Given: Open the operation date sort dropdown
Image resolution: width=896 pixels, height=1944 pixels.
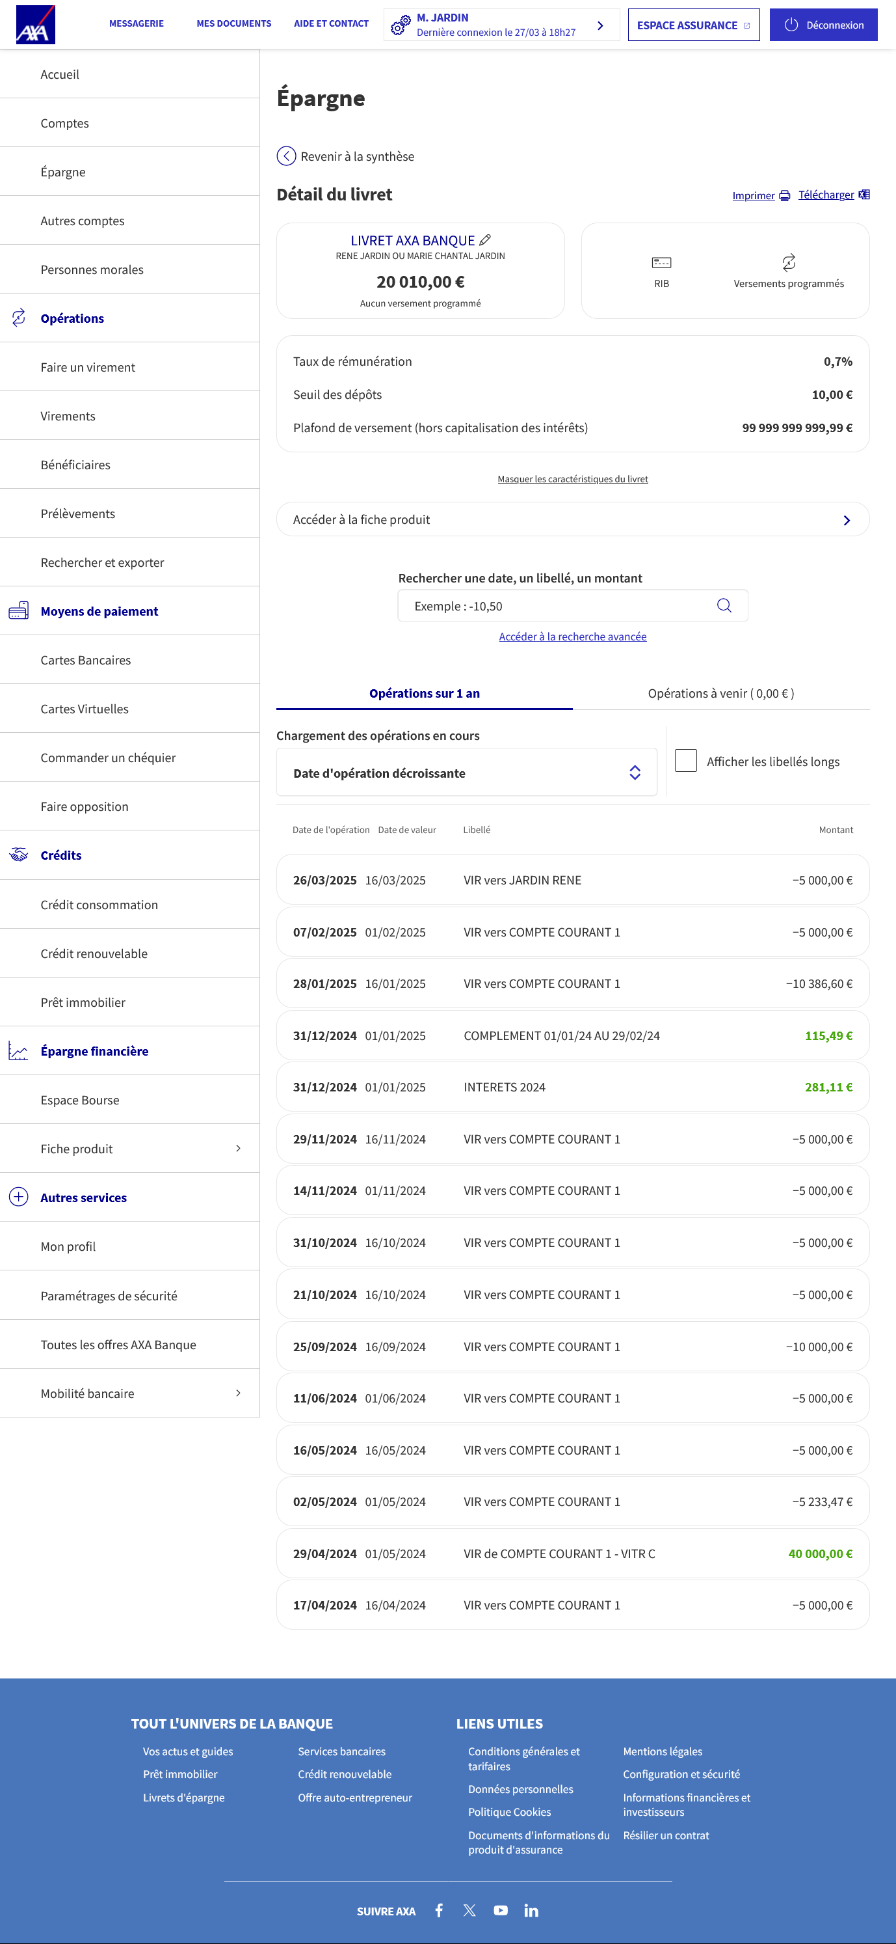Looking at the screenshot, I should point(466,773).
